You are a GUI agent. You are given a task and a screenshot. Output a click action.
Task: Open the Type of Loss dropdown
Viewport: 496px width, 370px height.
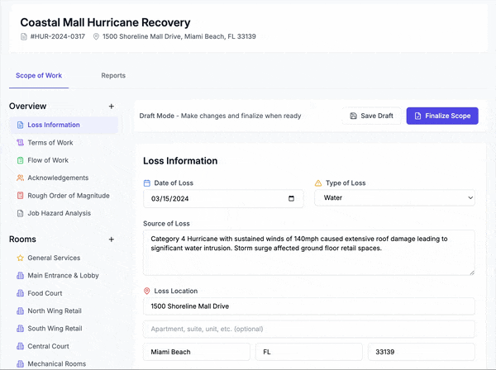coord(394,198)
